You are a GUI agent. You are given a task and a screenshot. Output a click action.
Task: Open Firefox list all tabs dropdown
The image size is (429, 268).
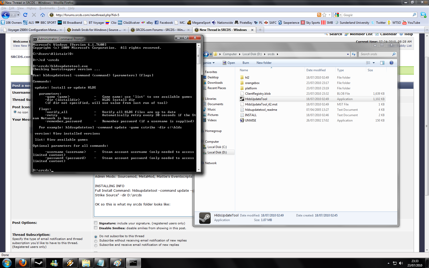tap(427, 30)
